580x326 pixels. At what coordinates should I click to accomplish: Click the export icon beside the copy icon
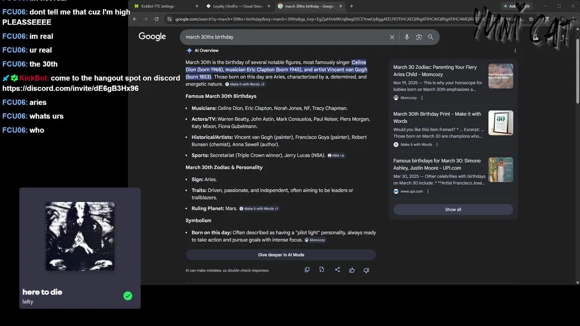322,270
